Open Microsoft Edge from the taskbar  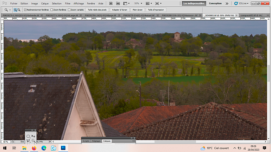[x=44, y=148]
